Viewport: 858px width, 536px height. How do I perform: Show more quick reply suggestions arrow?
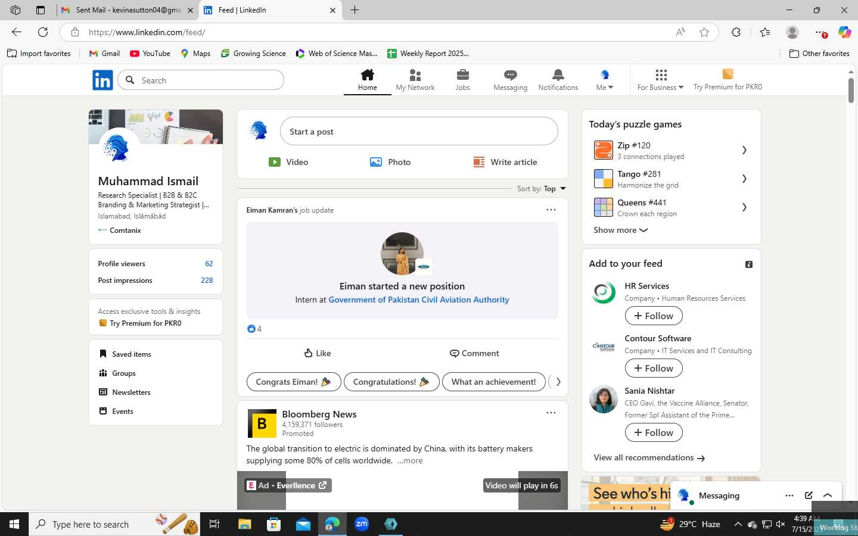pyautogui.click(x=558, y=382)
